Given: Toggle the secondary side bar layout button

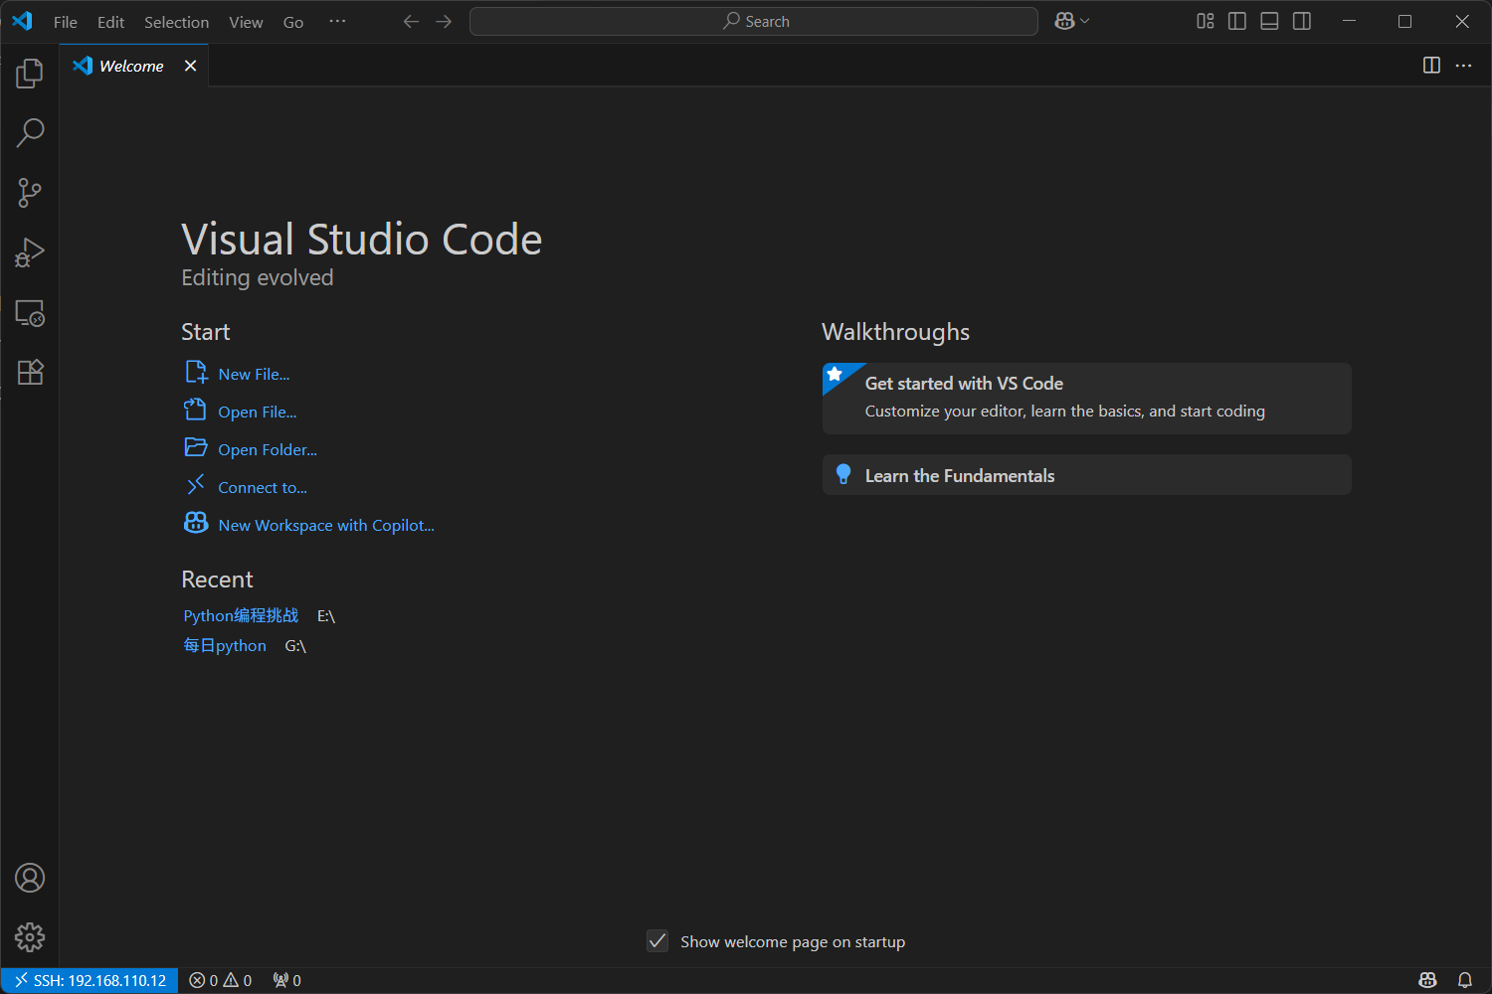Looking at the screenshot, I should click(x=1302, y=21).
